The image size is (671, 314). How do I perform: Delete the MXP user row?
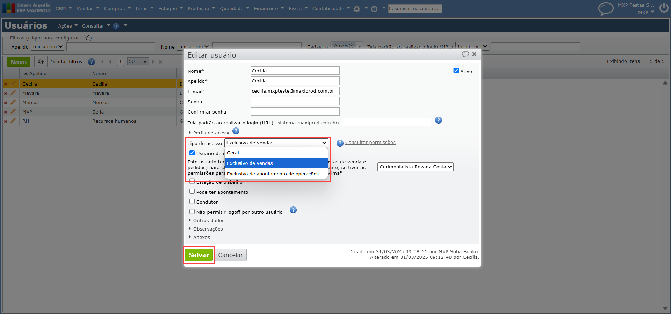coord(6,112)
